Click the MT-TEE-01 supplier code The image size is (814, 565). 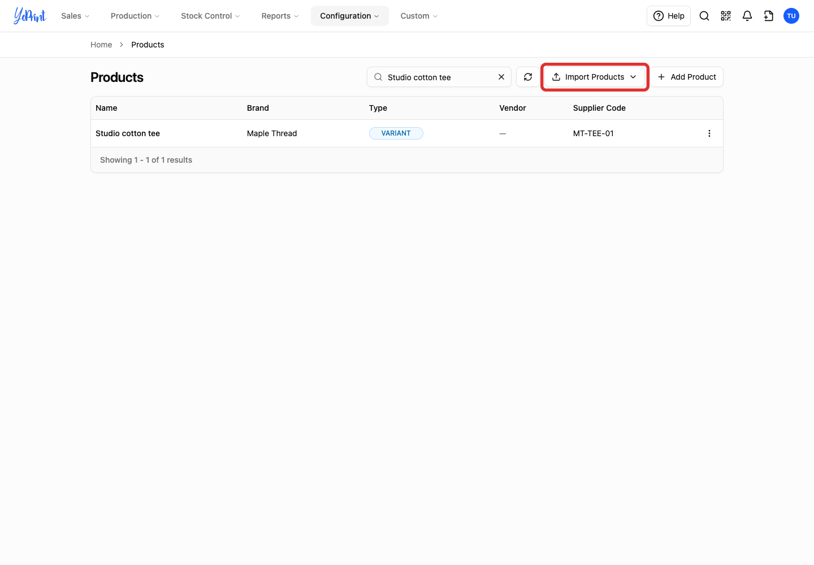(x=594, y=133)
